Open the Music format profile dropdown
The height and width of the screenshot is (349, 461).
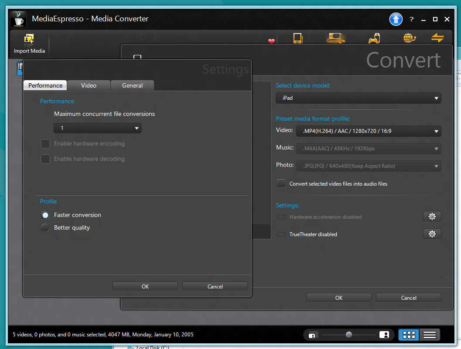369,149
